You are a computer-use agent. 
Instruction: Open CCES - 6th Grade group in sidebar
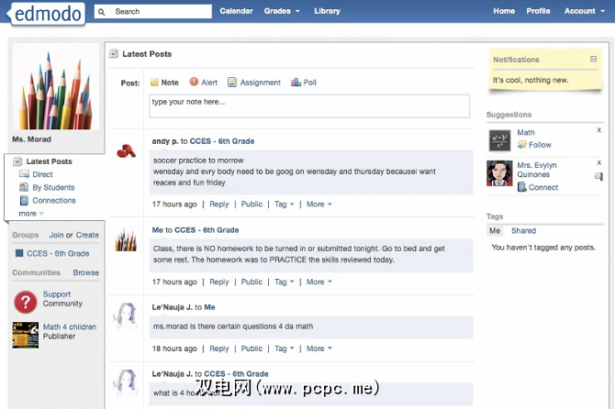coord(58,253)
